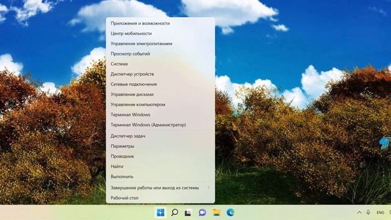Open Task View on the taskbar
Image resolution: width=391 pixels, height=220 pixels.
click(x=188, y=213)
